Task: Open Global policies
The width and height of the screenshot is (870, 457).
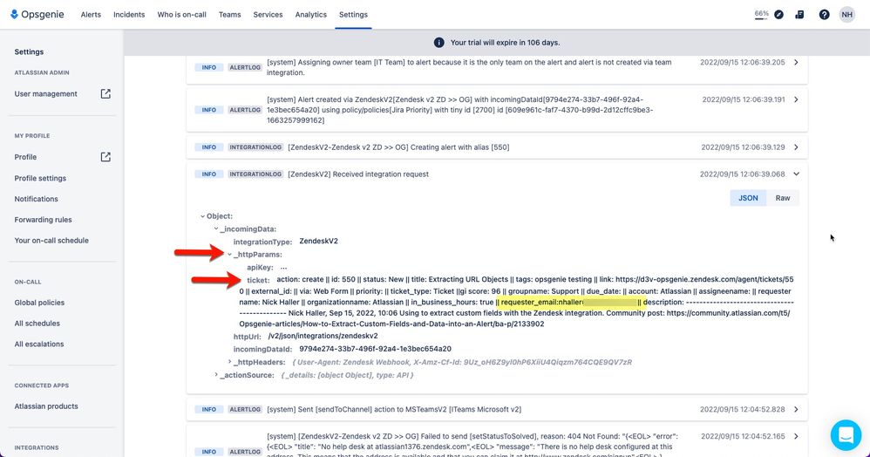Action: click(39, 303)
